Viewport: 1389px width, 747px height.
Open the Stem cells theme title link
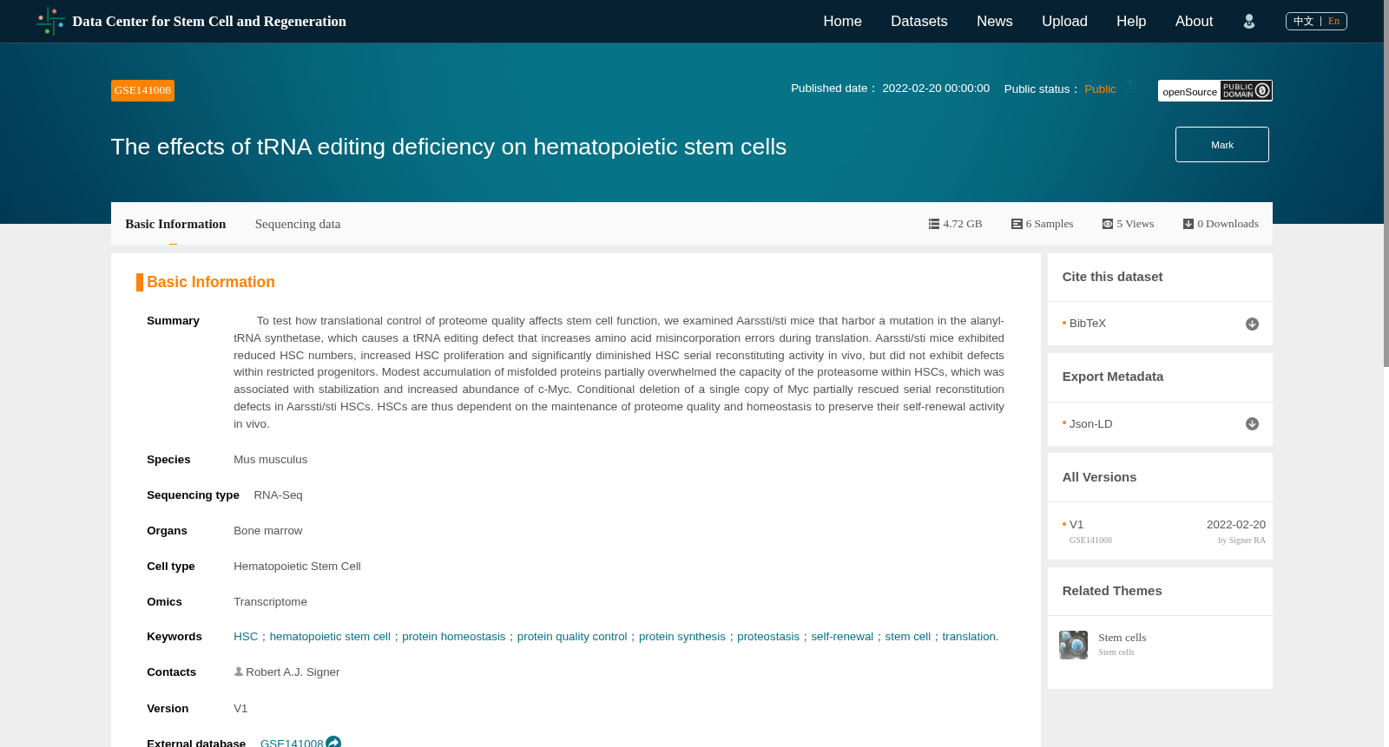click(x=1122, y=637)
